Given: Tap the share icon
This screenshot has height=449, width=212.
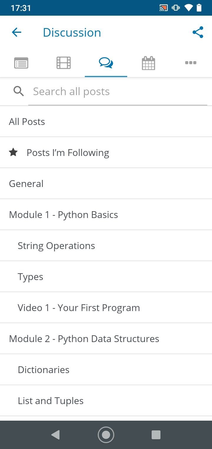Looking at the screenshot, I should coord(198,32).
